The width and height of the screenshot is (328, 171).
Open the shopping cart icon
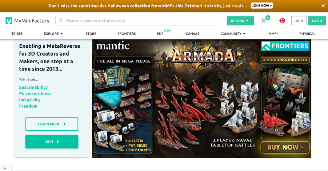264,20
